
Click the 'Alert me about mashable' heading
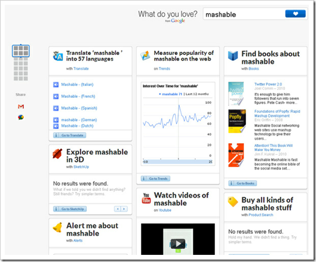[92, 229]
